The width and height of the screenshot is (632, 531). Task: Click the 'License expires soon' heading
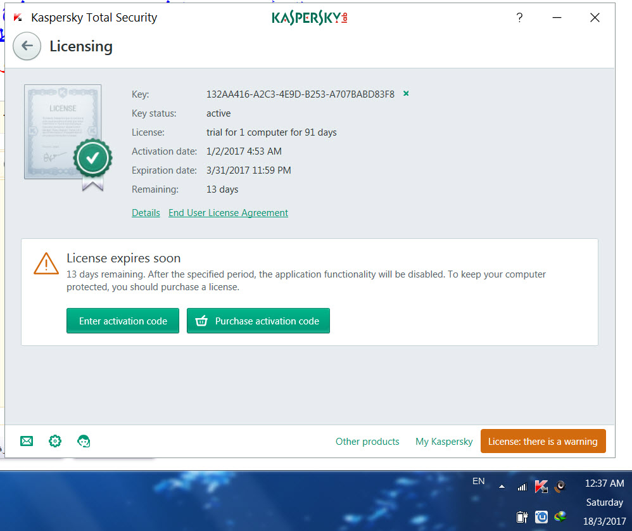(123, 258)
